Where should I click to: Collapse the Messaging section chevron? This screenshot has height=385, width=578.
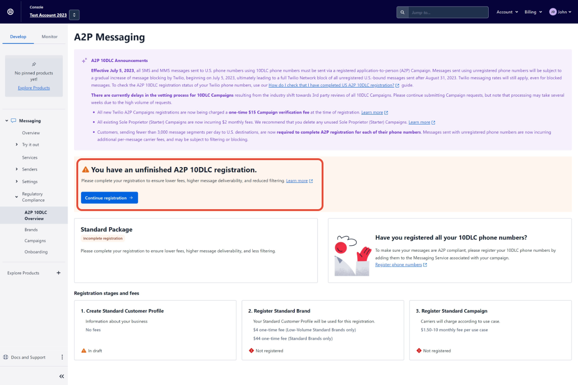tap(6, 121)
